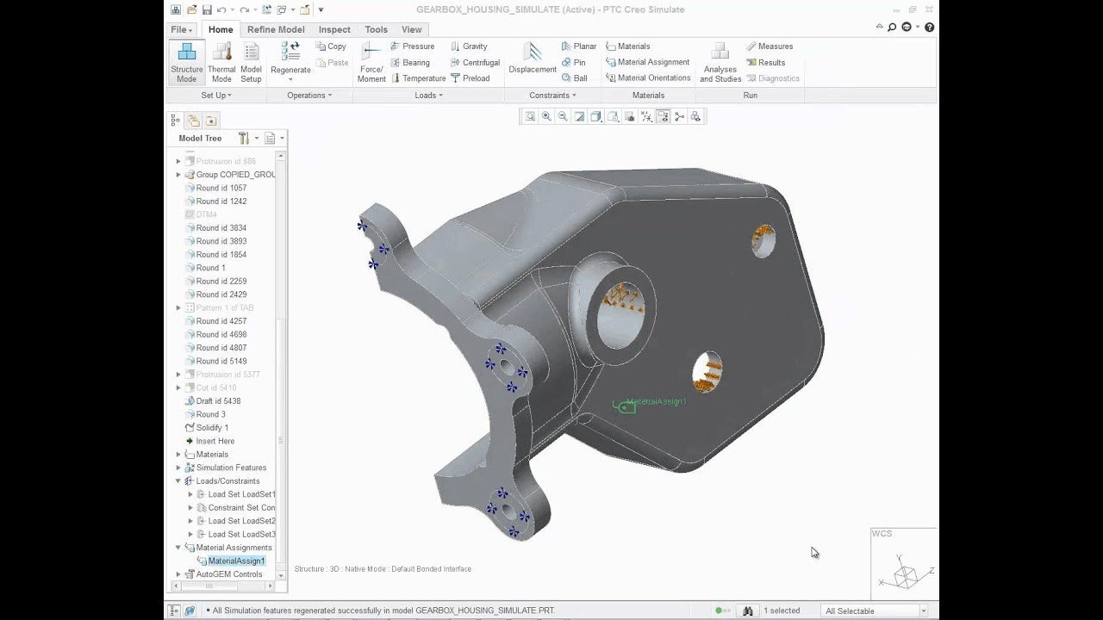Image resolution: width=1103 pixels, height=620 pixels.
Task: Create a Material Assignment
Action: 647,63
